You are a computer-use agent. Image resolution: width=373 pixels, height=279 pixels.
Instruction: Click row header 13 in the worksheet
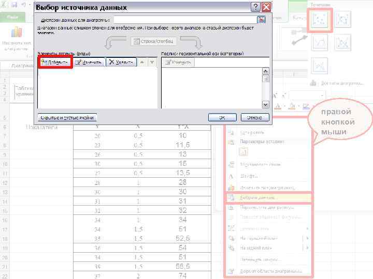(x=5, y=192)
